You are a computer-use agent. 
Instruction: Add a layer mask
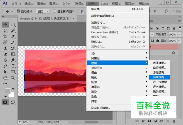click(x=149, y=121)
